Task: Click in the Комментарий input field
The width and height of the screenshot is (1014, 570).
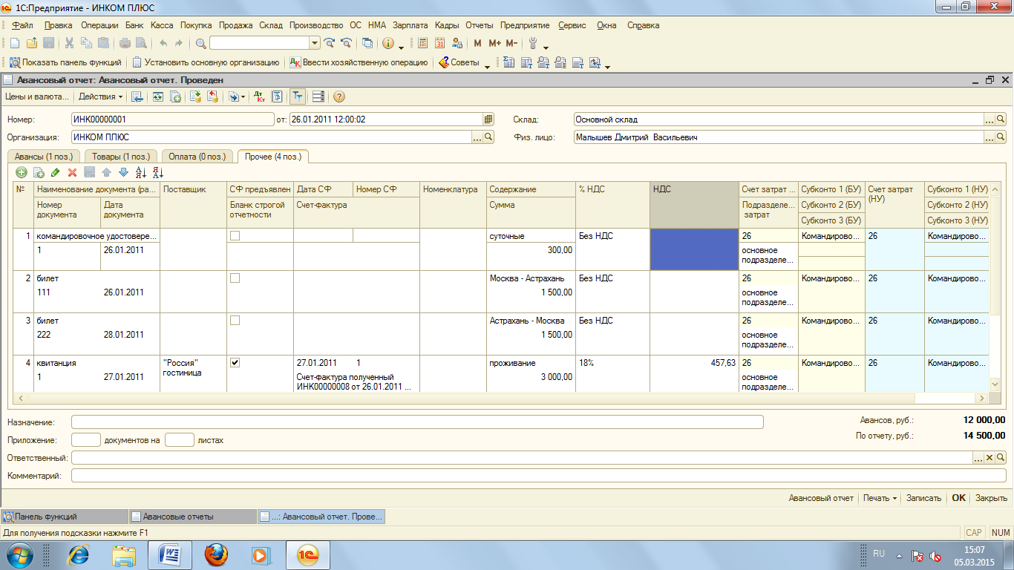Action: [539, 476]
